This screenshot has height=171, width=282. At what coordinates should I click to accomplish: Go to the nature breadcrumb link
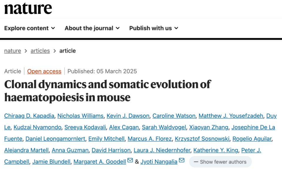[13, 51]
